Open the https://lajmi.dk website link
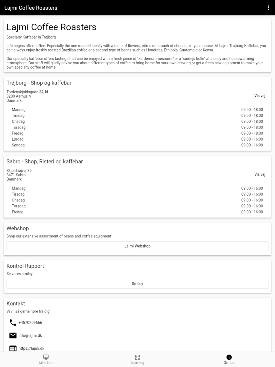 point(31,348)
